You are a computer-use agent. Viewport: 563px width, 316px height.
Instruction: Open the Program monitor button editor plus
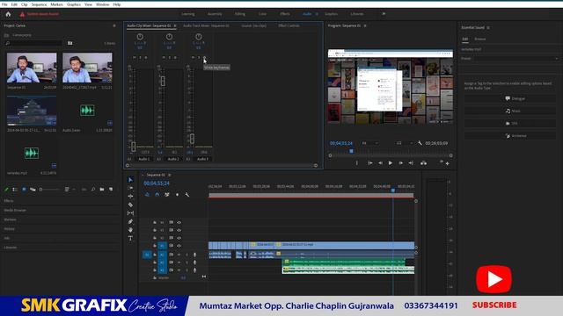point(448,163)
